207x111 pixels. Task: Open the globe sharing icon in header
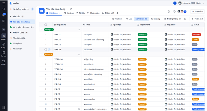(x=174, y=12)
